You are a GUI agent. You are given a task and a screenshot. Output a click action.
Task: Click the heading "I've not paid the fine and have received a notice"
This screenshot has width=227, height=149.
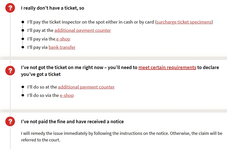click(72, 122)
